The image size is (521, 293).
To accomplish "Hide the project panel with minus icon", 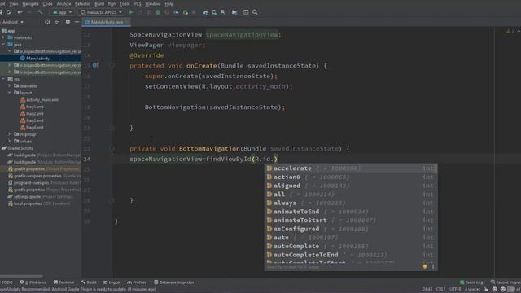I will point(77,22).
